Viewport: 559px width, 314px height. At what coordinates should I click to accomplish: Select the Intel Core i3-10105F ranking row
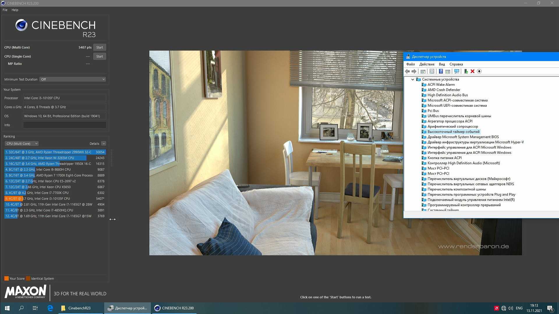point(52,199)
